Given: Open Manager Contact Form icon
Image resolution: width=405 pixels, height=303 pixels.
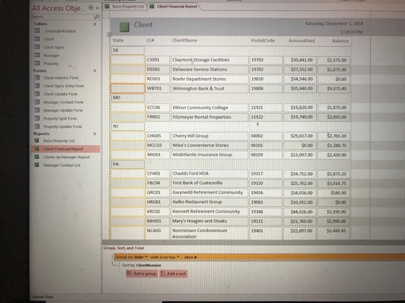Looking at the screenshot, I should click(37, 102).
